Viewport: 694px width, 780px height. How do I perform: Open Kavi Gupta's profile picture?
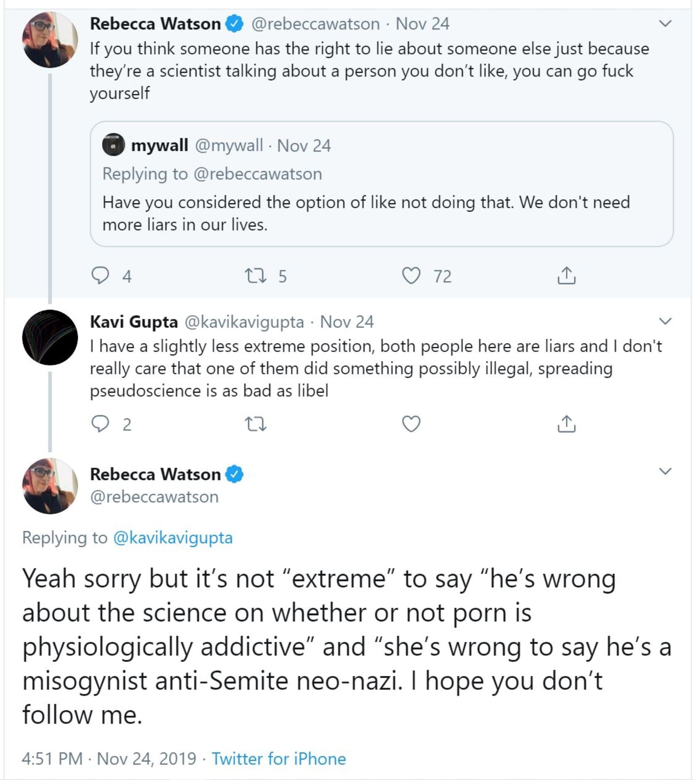point(50,337)
